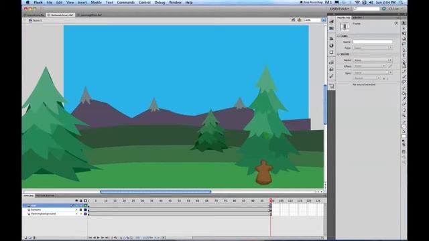Open the Sound Sync dropdown
Viewport: 429px width, 241px height.
(373, 73)
